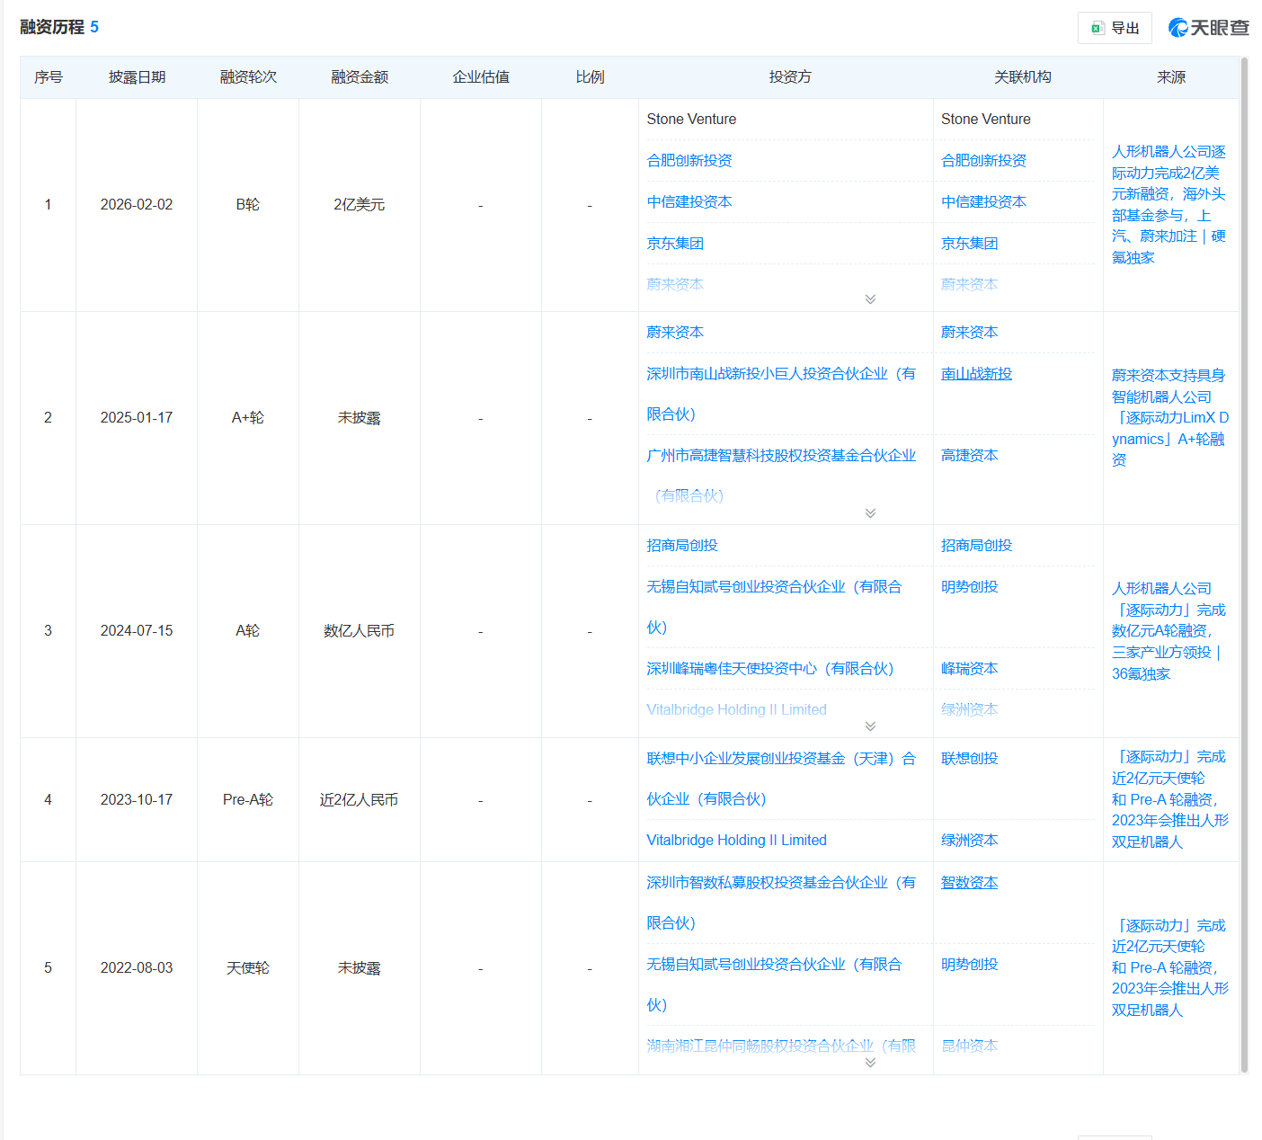Viewport: 1262px width, 1140px height.
Task: Open the 南山战新投 institution link
Action: point(976,373)
